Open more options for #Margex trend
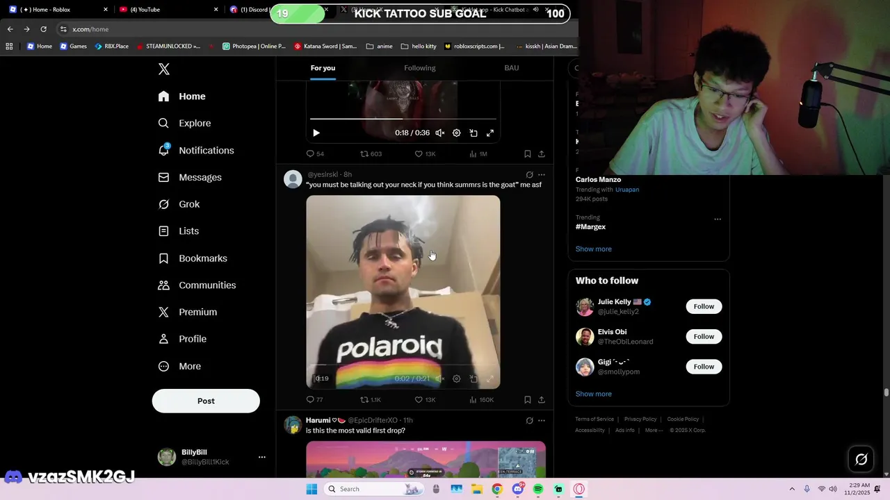The image size is (890, 500). [718, 219]
